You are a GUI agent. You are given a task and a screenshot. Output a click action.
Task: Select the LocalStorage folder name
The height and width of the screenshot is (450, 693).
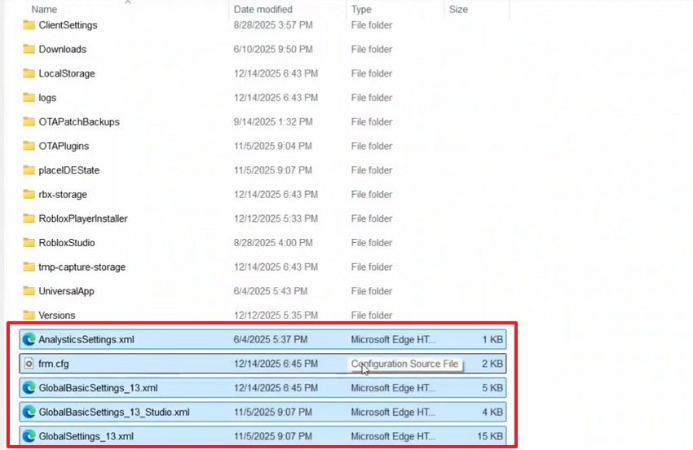tap(67, 73)
